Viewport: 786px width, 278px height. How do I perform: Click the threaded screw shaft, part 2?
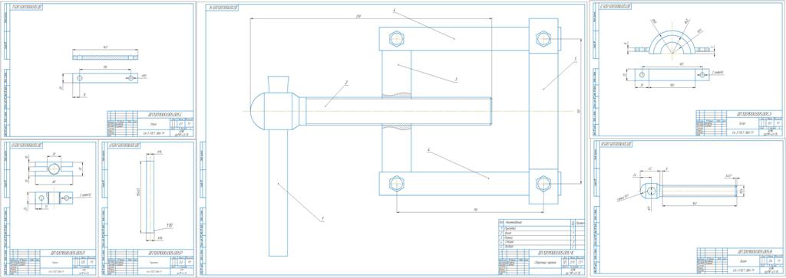tap(398, 111)
